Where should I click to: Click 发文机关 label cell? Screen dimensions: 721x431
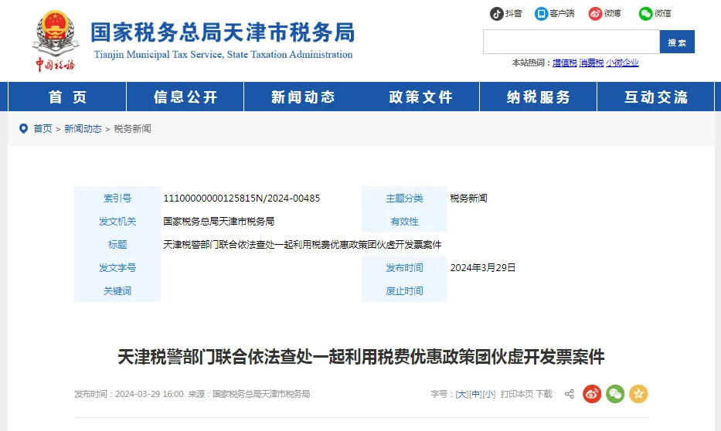tap(117, 221)
